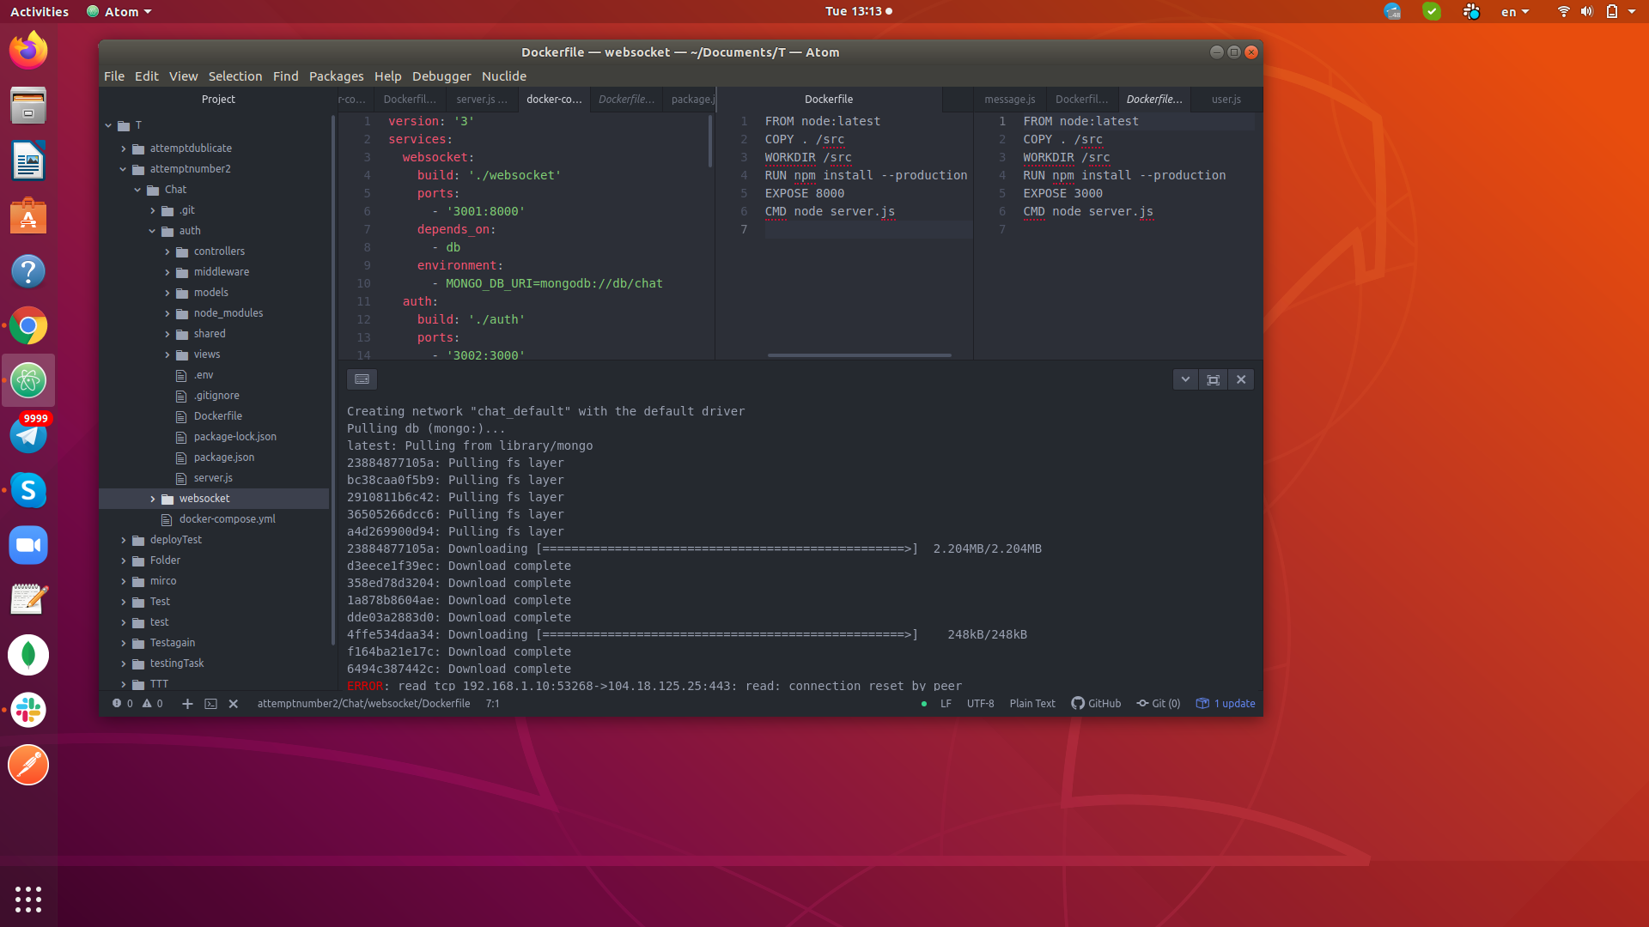Switch to the user.js tab
The height and width of the screenshot is (927, 1649).
tap(1226, 100)
